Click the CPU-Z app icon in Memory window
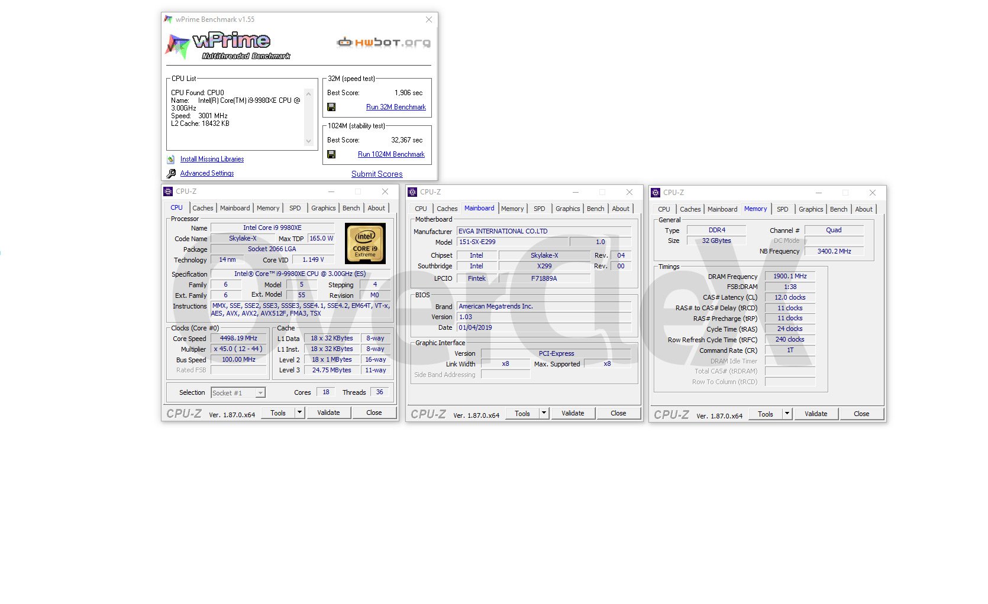Viewport: 988px width, 604px height. point(656,193)
